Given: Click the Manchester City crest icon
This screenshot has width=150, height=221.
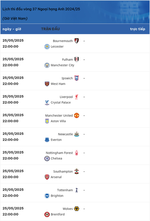Looking at the screenshot, I should point(47,65).
